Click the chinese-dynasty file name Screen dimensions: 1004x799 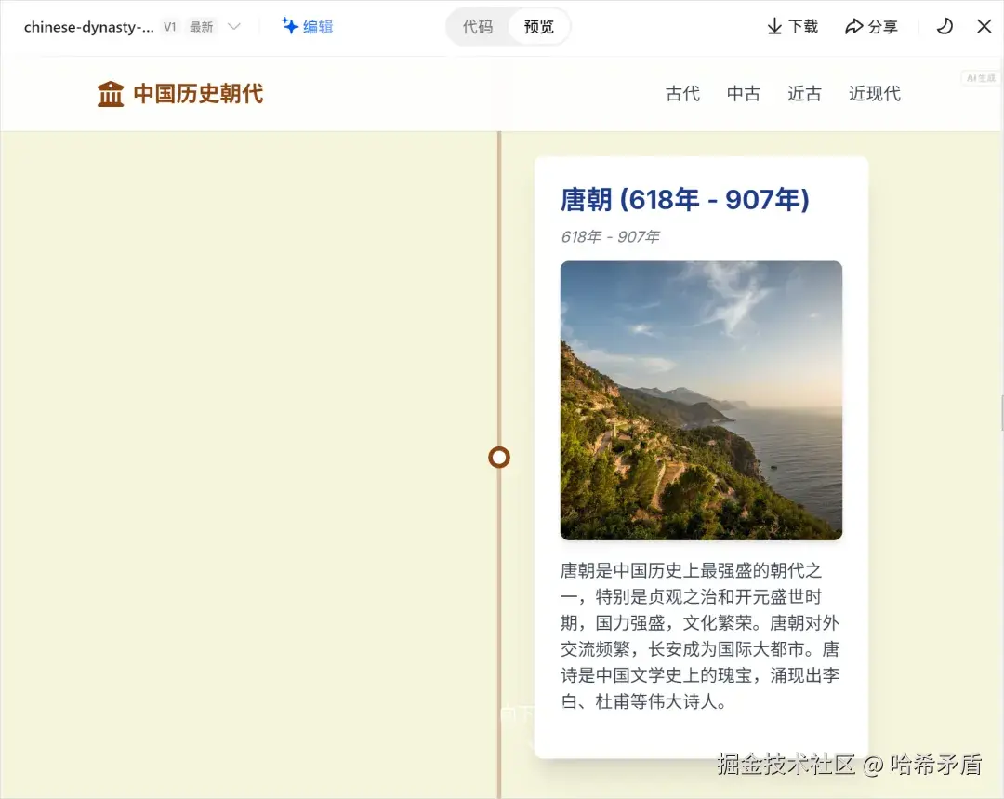[x=89, y=27]
